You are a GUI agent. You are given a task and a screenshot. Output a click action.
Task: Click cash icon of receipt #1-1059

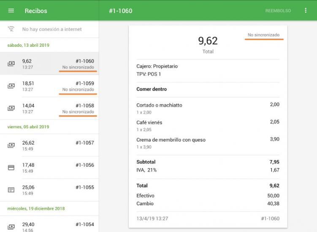coord(11,86)
